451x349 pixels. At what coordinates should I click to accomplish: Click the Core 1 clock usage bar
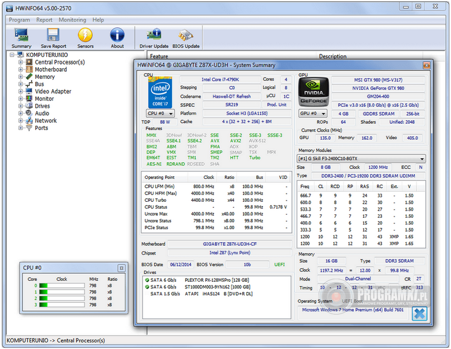click(x=62, y=292)
